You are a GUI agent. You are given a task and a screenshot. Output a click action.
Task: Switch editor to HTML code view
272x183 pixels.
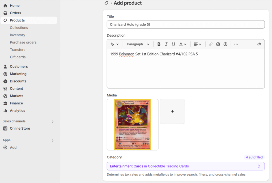click(259, 44)
